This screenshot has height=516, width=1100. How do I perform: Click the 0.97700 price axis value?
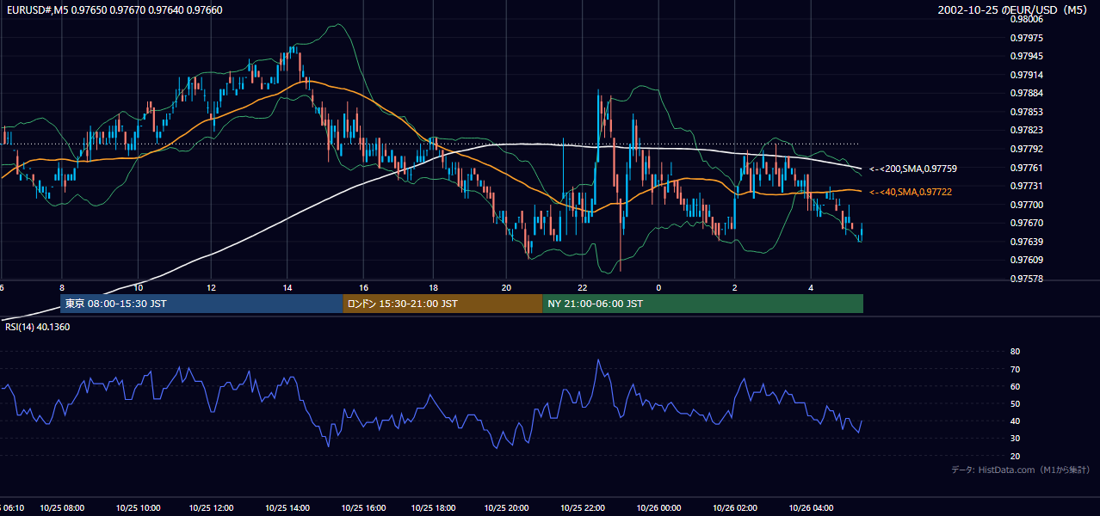(x=1026, y=205)
